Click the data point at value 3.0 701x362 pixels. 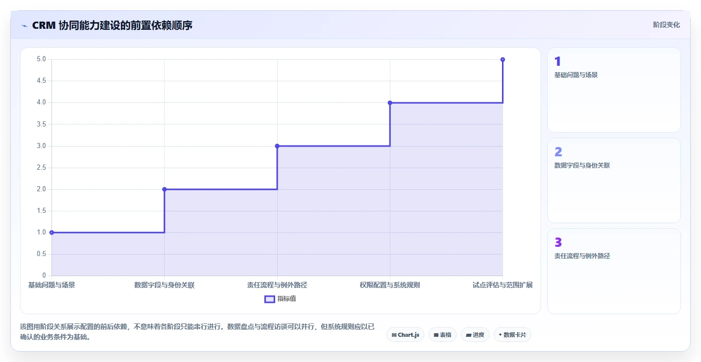pos(277,146)
